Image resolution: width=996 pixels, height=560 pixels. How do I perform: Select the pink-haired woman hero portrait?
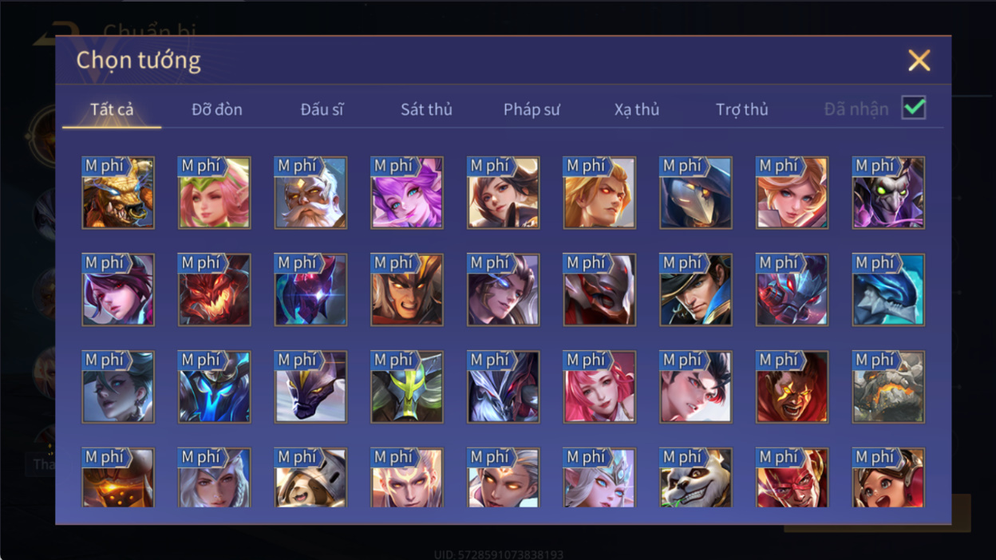[599, 388]
